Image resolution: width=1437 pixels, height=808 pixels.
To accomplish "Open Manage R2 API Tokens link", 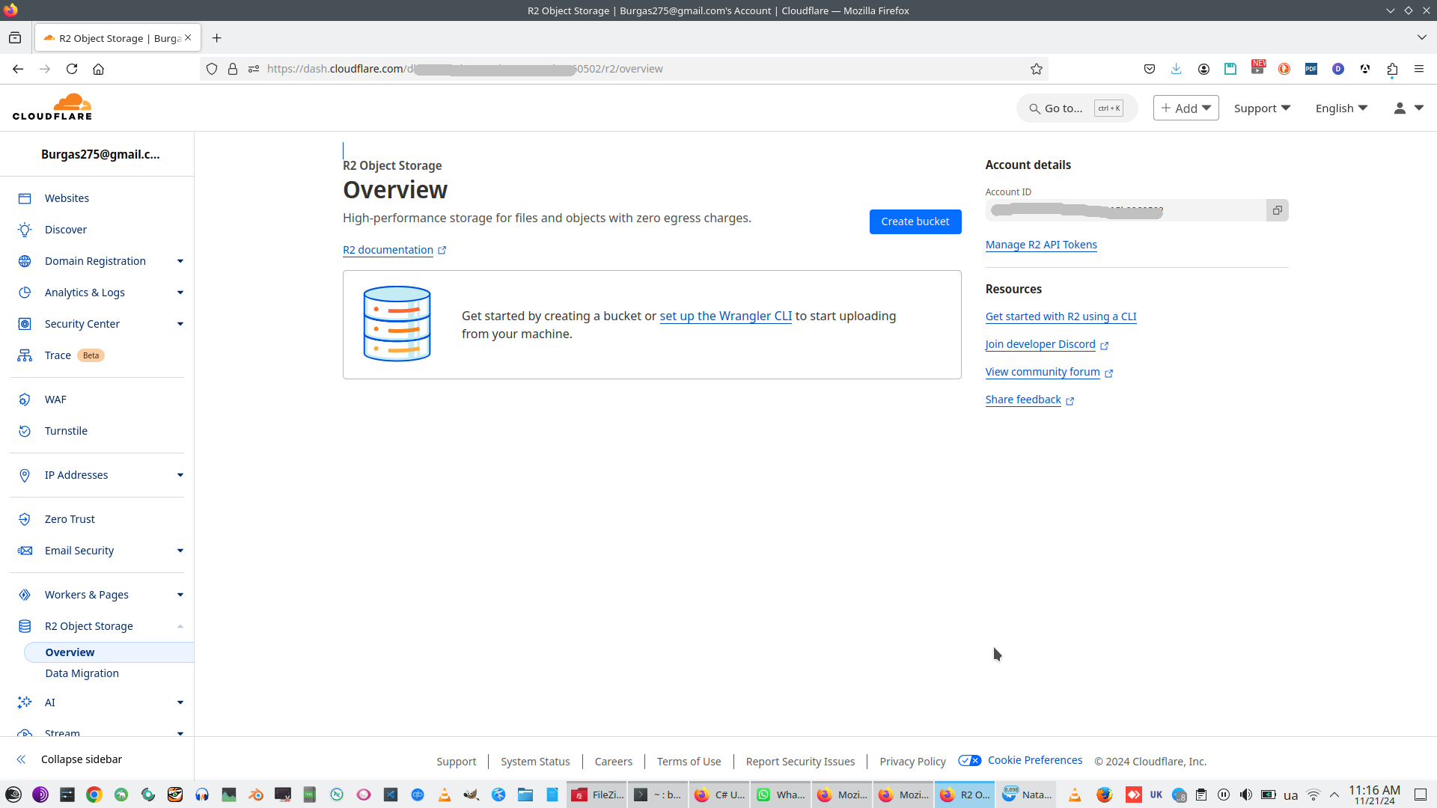I will coord(1040,245).
